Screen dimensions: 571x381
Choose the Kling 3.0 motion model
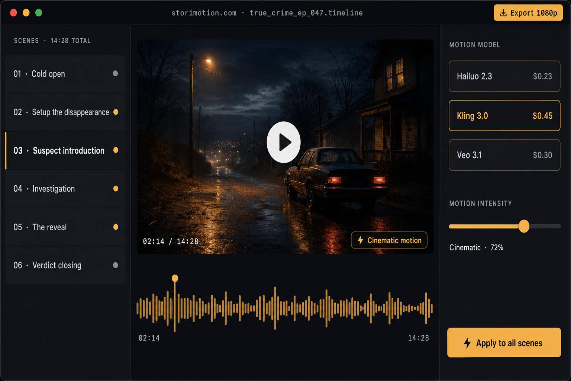point(504,116)
